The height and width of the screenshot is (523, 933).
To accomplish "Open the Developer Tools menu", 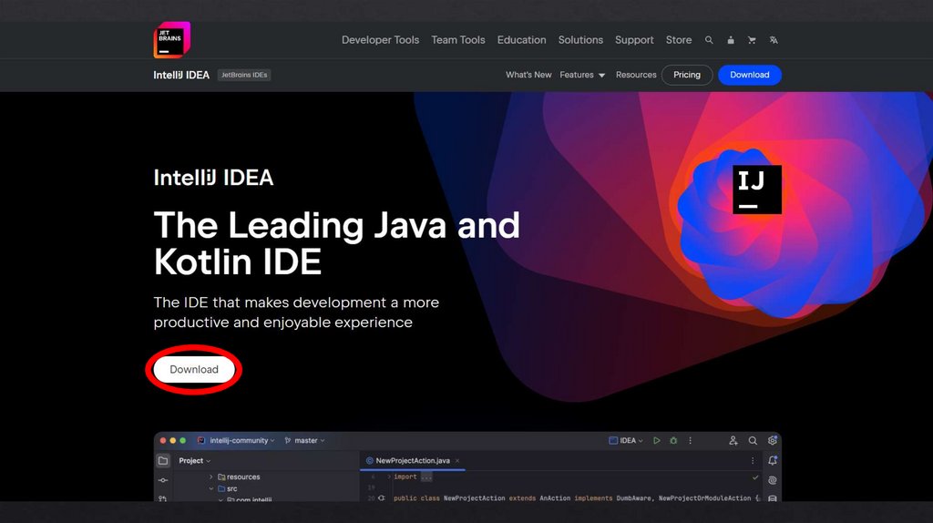I will [x=380, y=40].
